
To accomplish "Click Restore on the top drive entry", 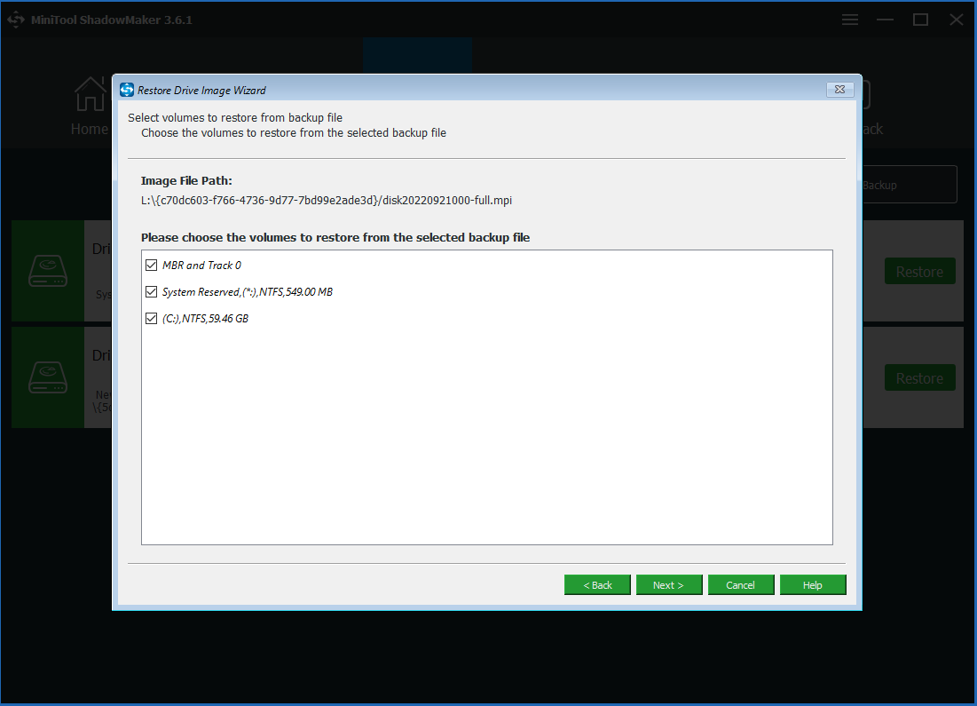I will (x=919, y=271).
